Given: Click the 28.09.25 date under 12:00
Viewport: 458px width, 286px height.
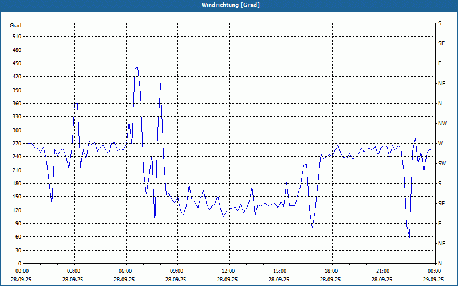Looking at the screenshot, I should [x=227, y=279].
